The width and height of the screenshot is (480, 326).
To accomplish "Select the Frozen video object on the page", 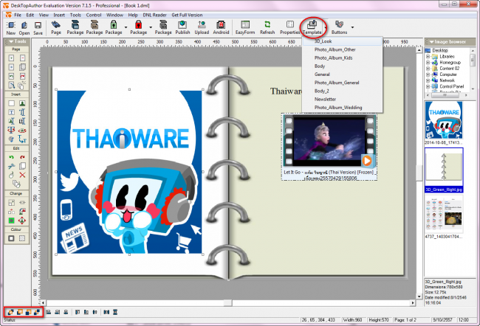I will coord(329,147).
